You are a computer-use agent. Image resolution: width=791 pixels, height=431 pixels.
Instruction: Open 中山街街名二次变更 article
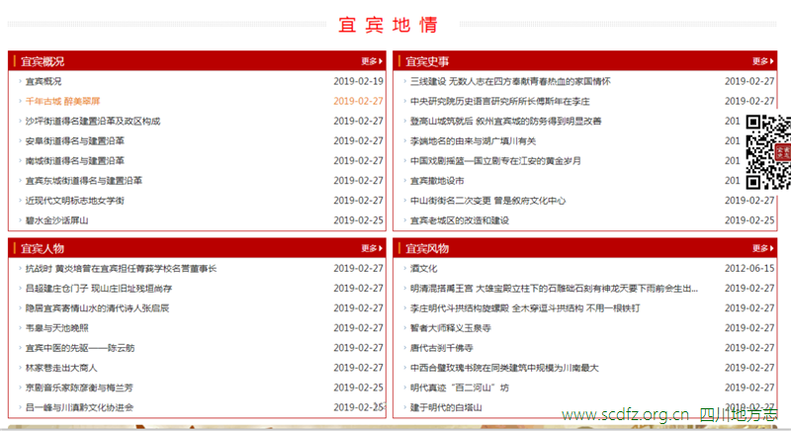pyautogui.click(x=487, y=201)
